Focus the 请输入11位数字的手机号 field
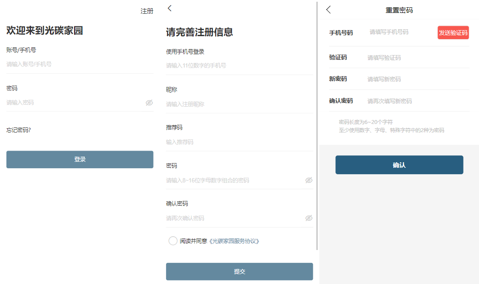The height and width of the screenshot is (284, 479). pos(239,66)
